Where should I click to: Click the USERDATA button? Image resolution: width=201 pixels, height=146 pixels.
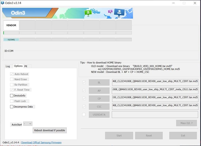99,115
